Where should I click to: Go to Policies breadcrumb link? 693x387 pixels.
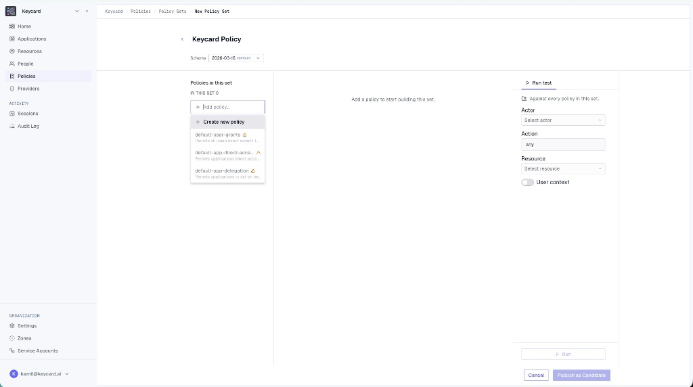tap(141, 12)
